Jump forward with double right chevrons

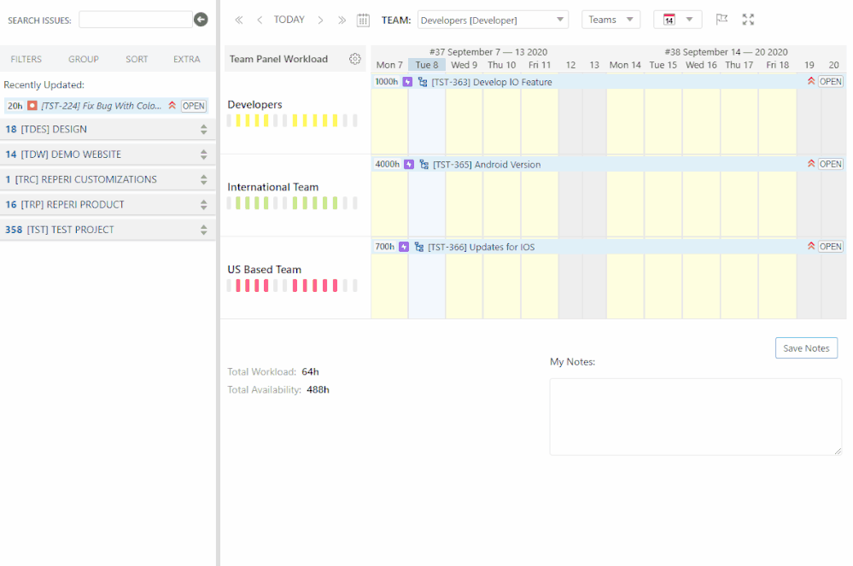point(342,20)
